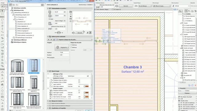Viewport: 197px width, 111px height.
Task: Click the Marque de Cotation panel icon
Action: tap(50, 101)
